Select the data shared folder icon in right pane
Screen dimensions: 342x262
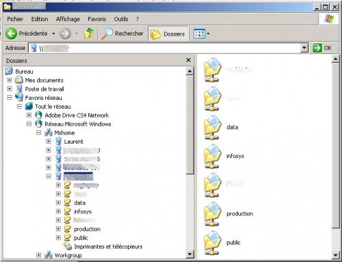click(212, 127)
